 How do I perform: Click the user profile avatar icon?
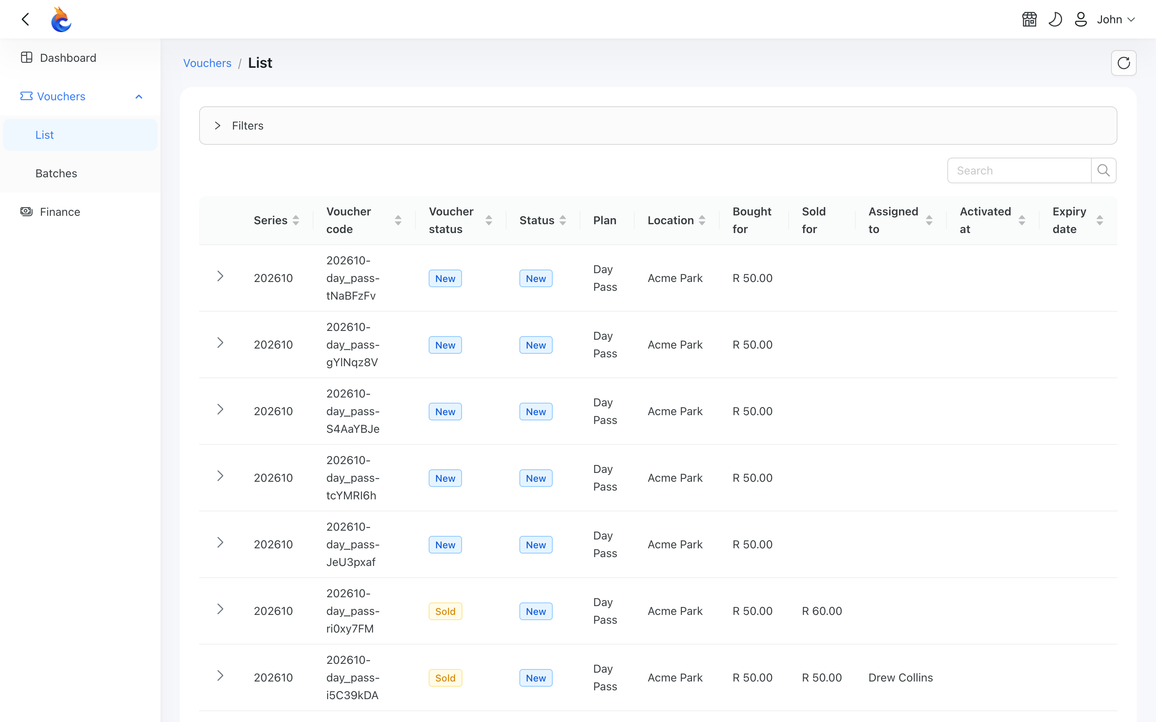point(1081,19)
